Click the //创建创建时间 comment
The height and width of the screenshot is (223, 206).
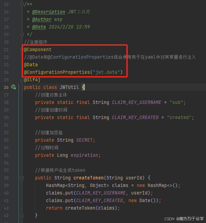tap(51, 110)
